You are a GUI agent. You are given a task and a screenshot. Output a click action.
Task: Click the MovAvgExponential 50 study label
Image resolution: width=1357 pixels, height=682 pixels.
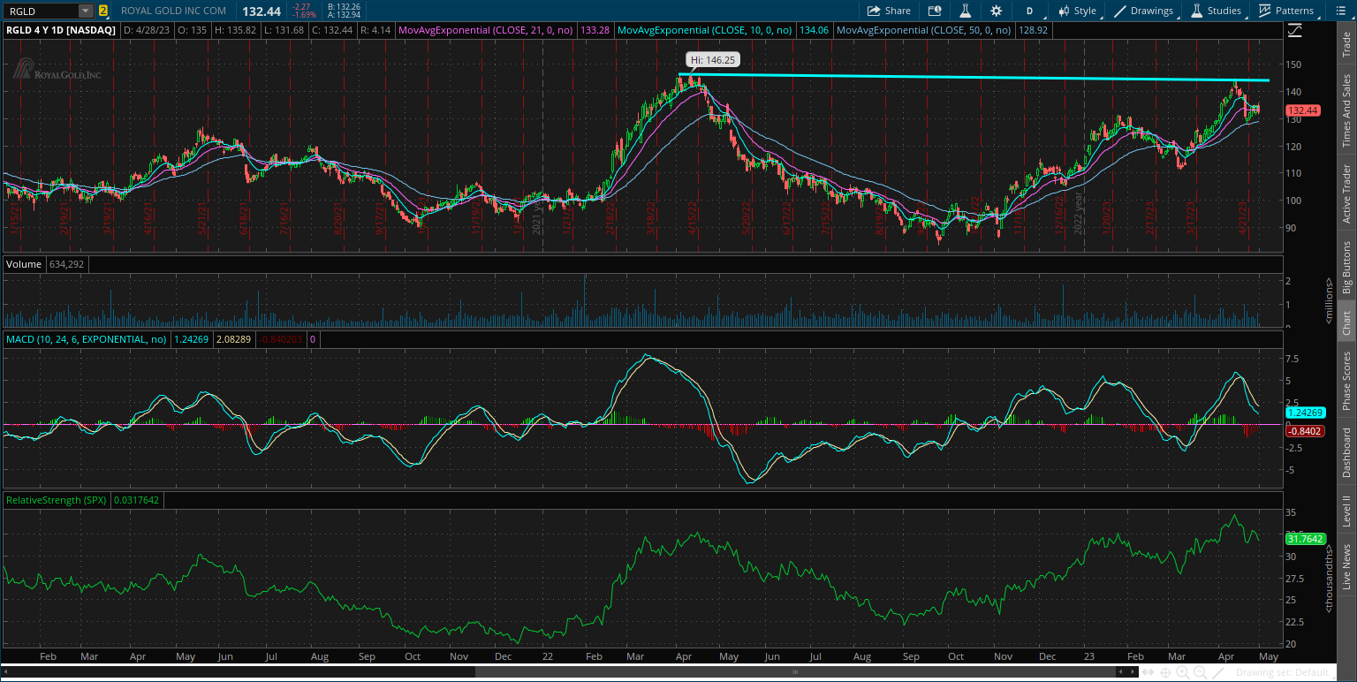click(x=924, y=30)
